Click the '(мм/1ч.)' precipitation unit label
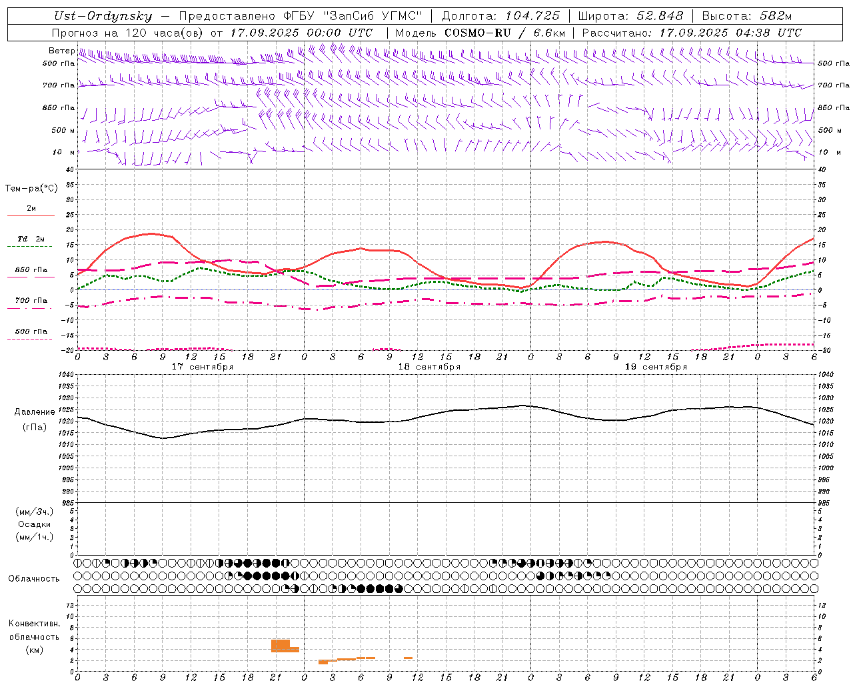 coord(35,537)
